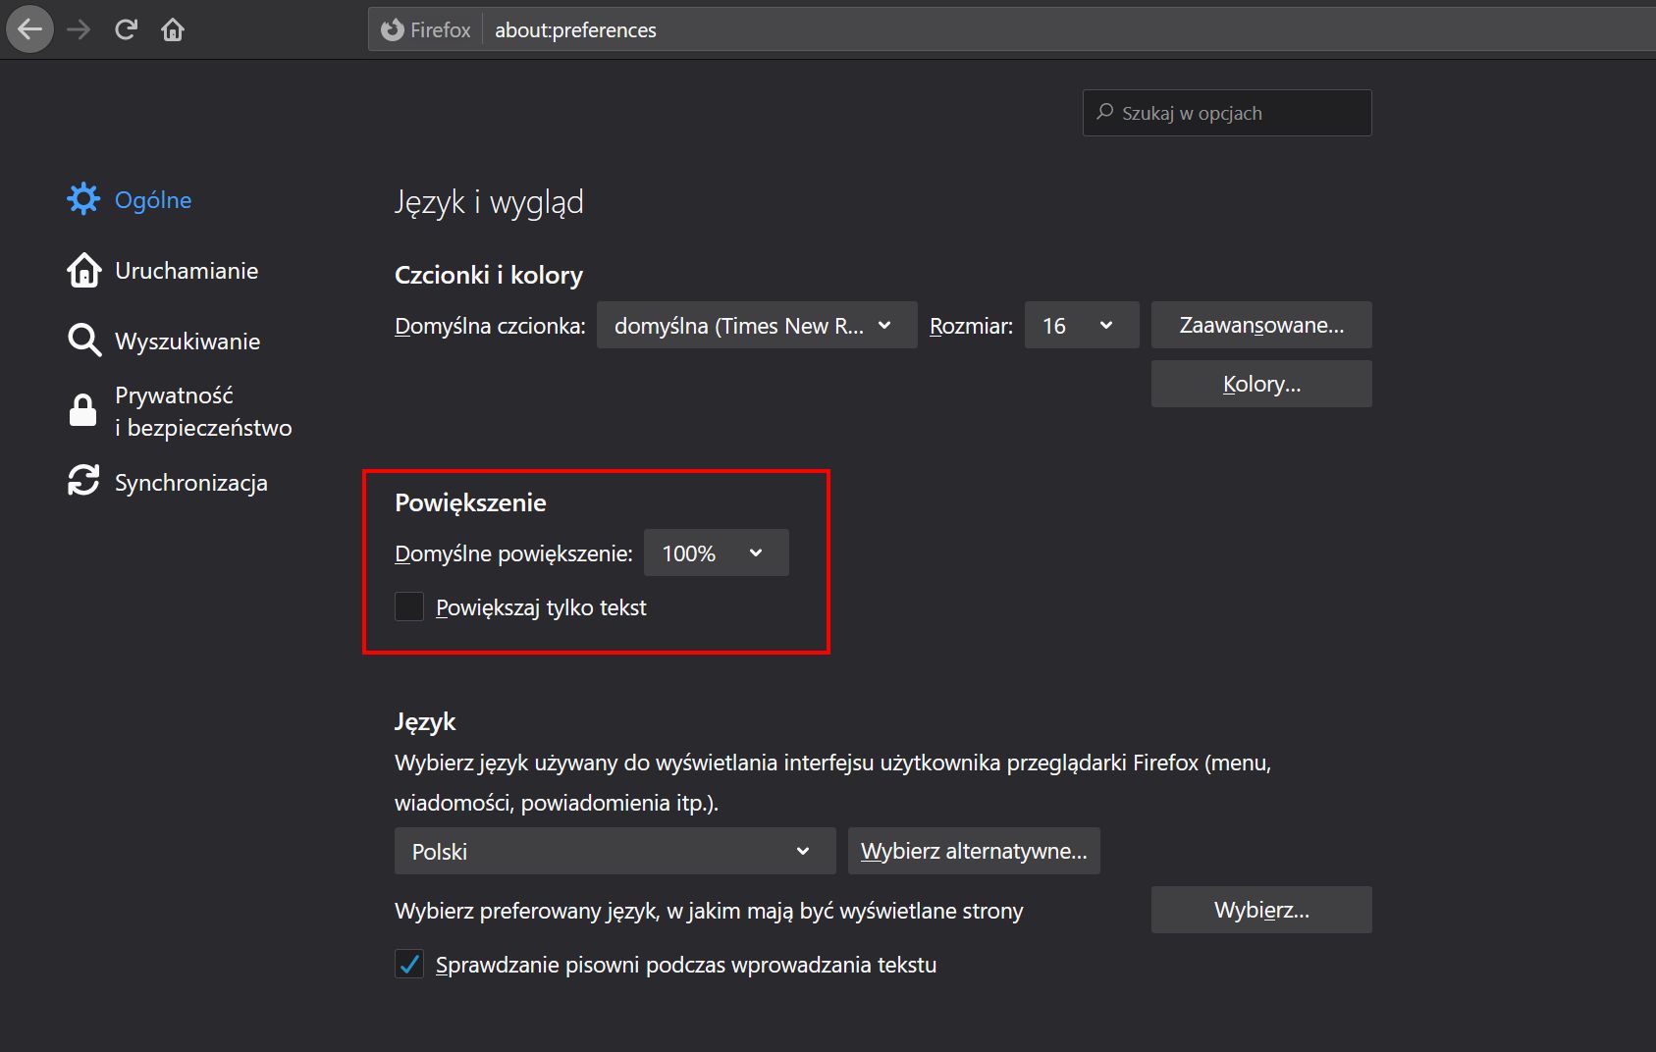Click the gear icon beside Ogólne

click(83, 199)
